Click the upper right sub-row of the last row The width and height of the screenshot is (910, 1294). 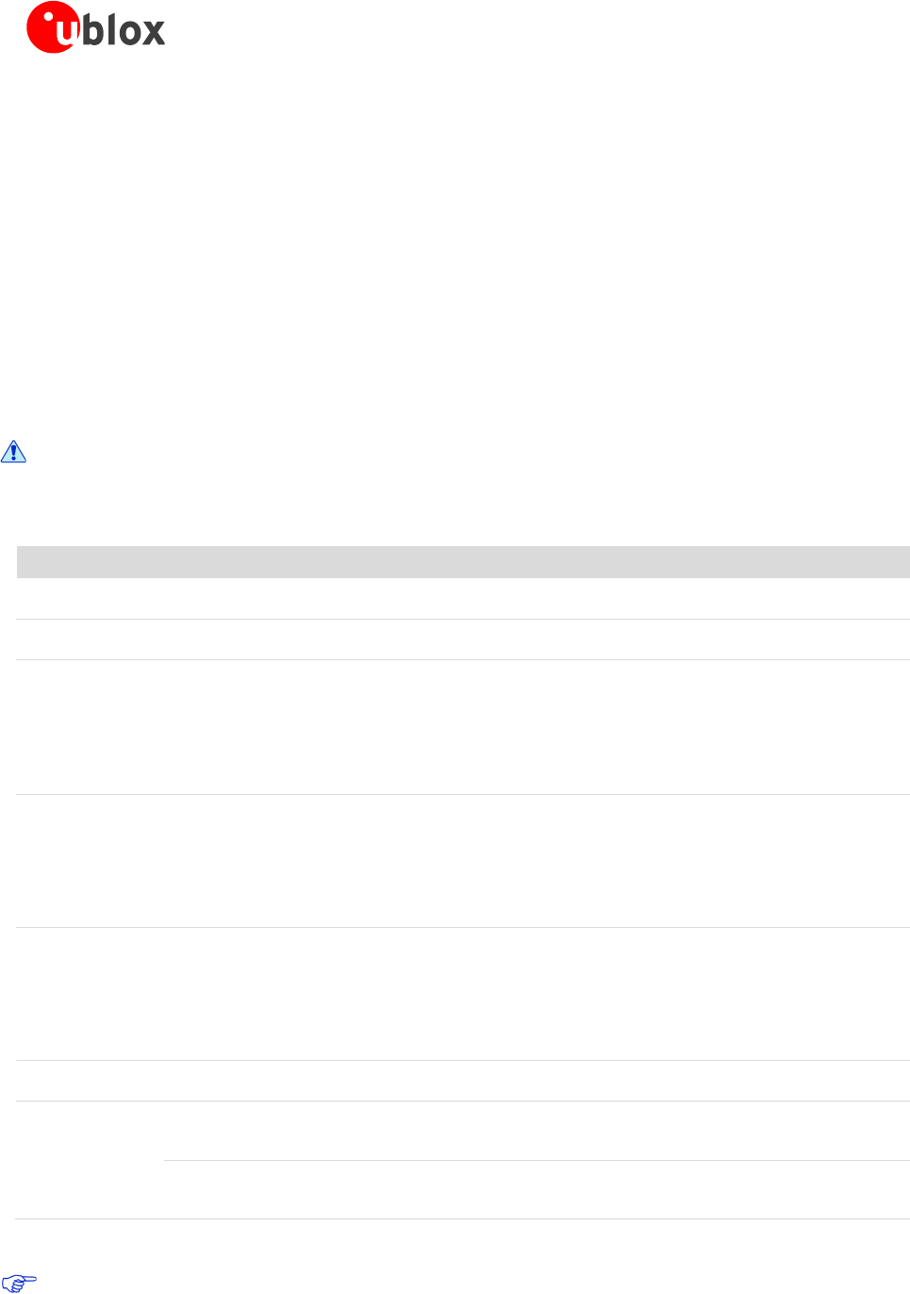(x=537, y=1131)
